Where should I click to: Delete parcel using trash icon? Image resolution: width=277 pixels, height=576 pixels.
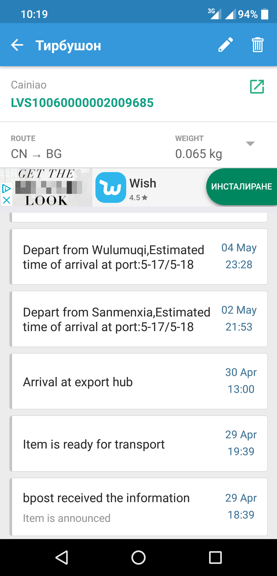[258, 45]
